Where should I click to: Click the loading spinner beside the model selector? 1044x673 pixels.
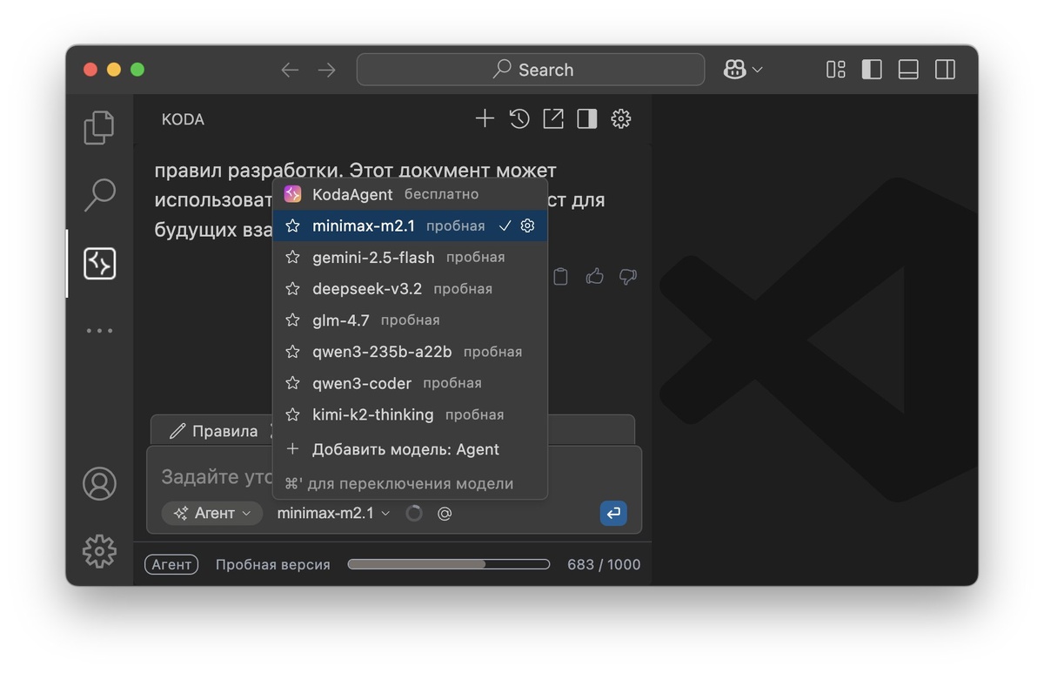point(414,514)
